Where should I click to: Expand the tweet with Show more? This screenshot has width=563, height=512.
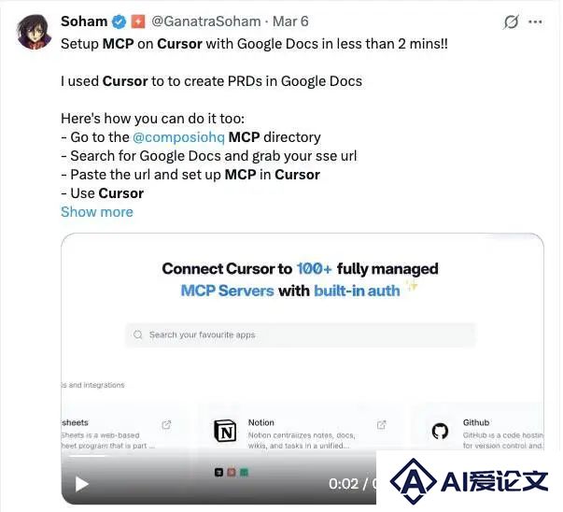click(x=97, y=212)
